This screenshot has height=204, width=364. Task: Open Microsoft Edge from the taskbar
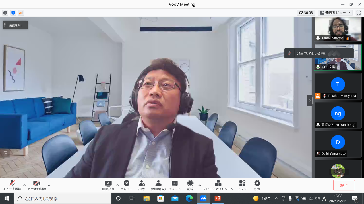point(189,198)
